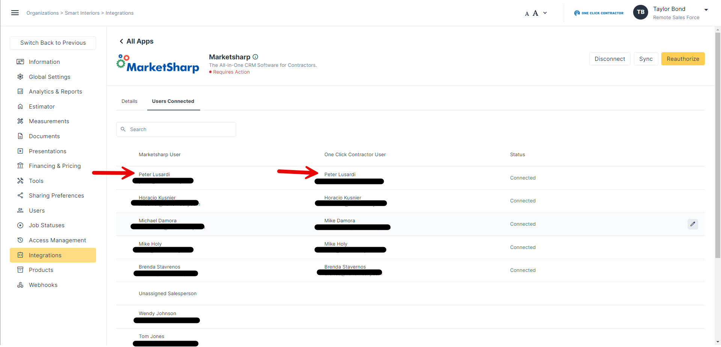721x347 pixels.
Task: Click the MarketSharp logo image
Action: tap(158, 64)
